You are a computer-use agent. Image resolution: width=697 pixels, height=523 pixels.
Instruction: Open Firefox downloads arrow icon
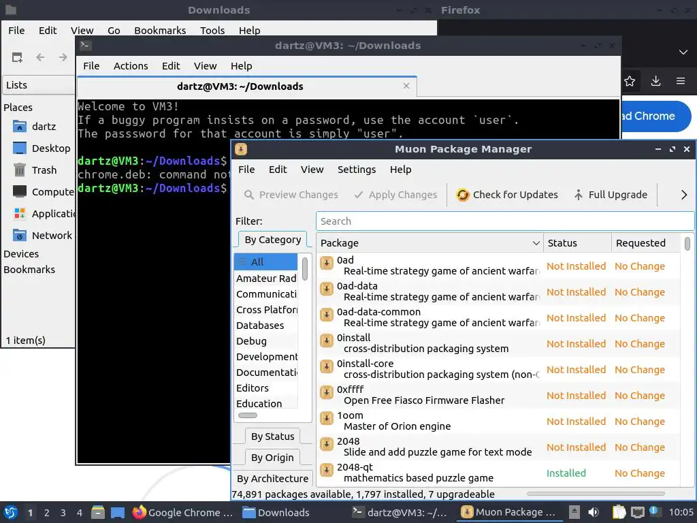[655, 81]
